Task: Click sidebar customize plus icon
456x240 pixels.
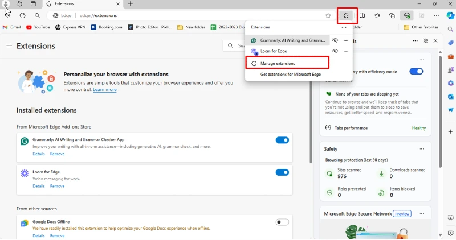Action: [x=450, y=131]
